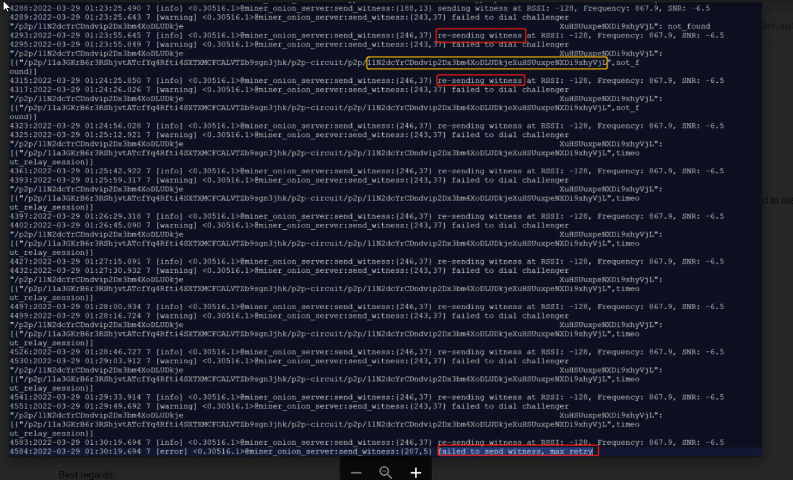This screenshot has width=793, height=480.
Task: Zoom out the image with the minus icon
Action: tap(356, 473)
